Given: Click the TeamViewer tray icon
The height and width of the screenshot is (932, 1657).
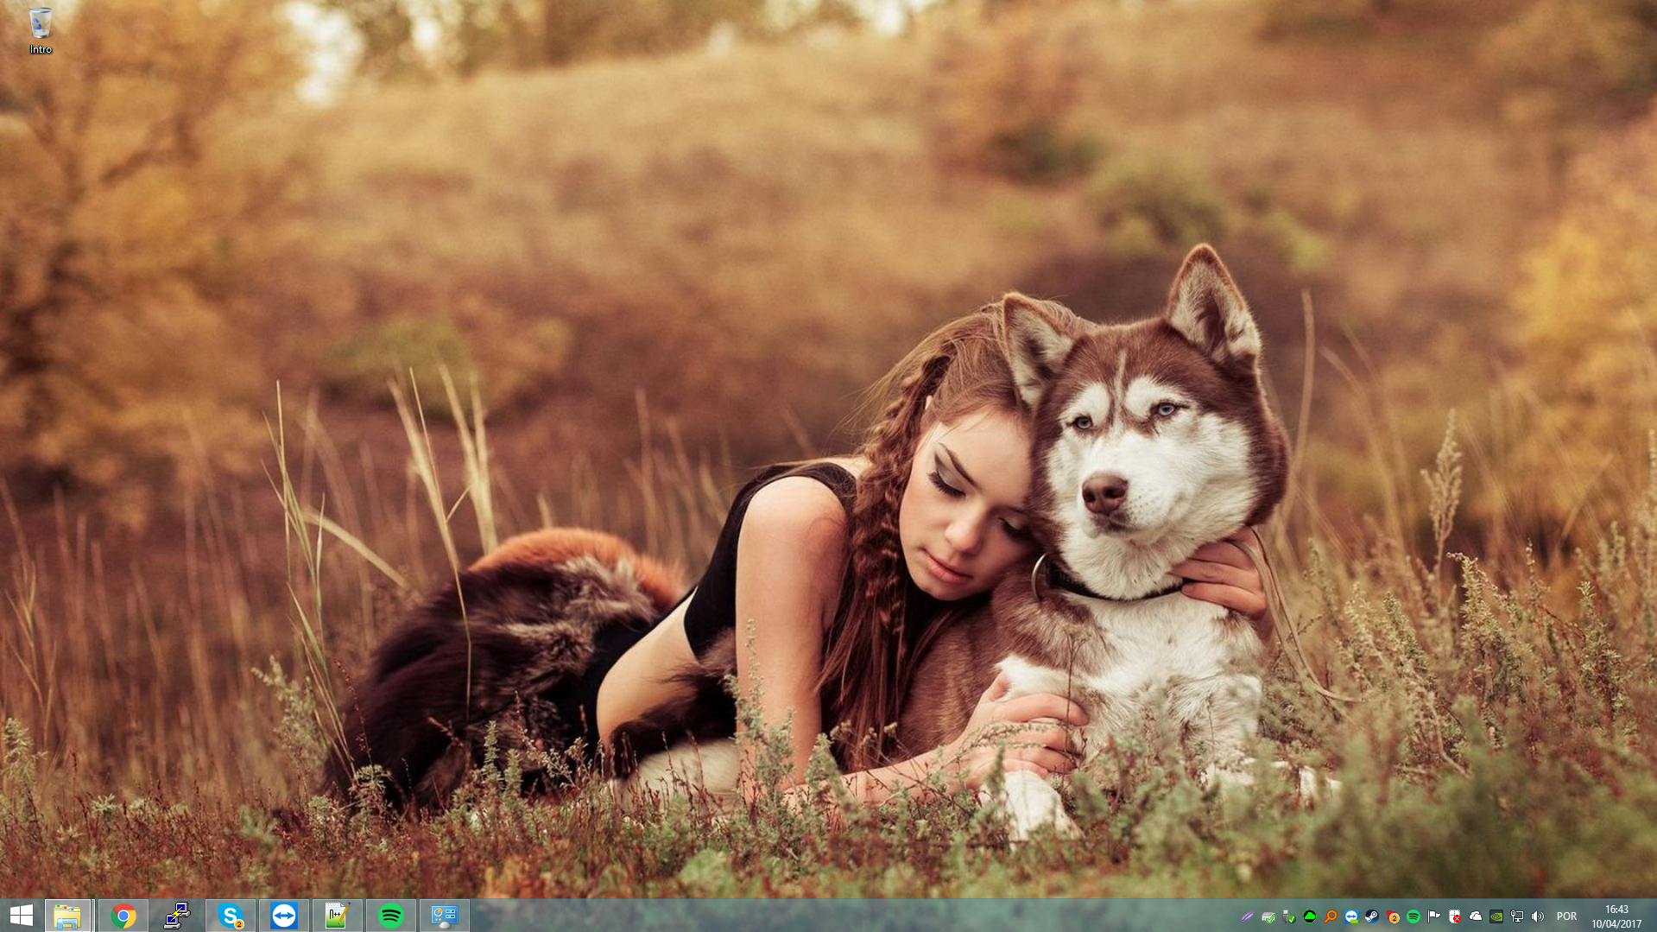Looking at the screenshot, I should tap(1350, 916).
